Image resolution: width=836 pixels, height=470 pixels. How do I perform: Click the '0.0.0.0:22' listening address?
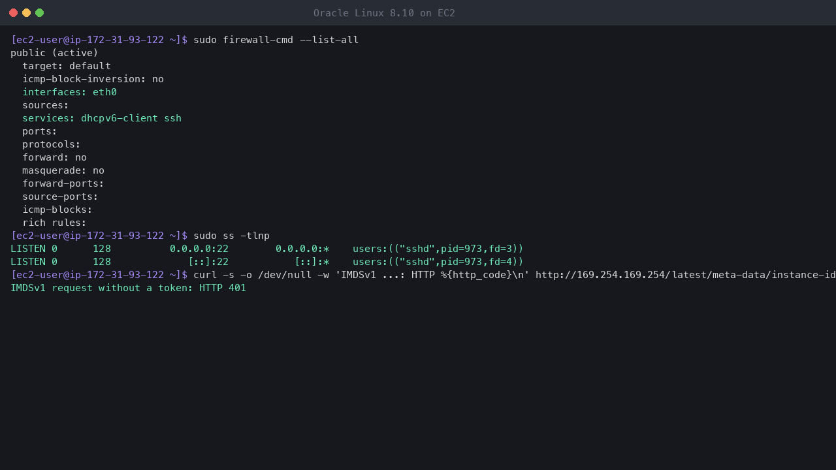(199, 249)
